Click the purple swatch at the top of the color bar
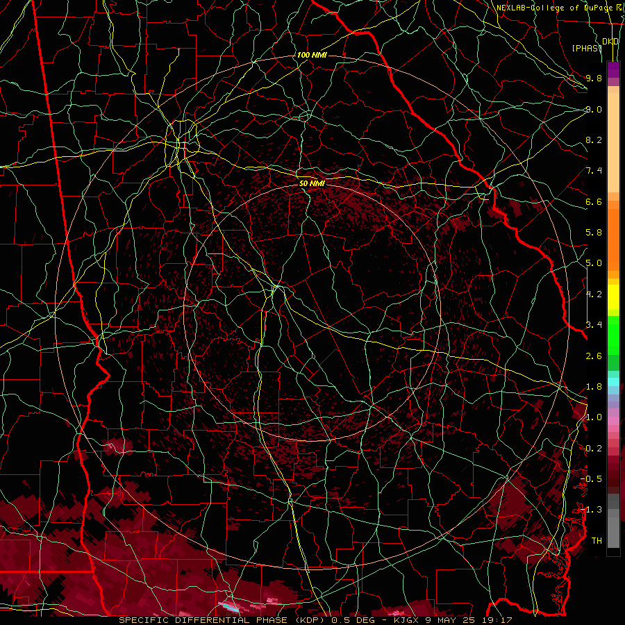Image resolution: width=625 pixels, height=625 pixels. pyautogui.click(x=613, y=69)
